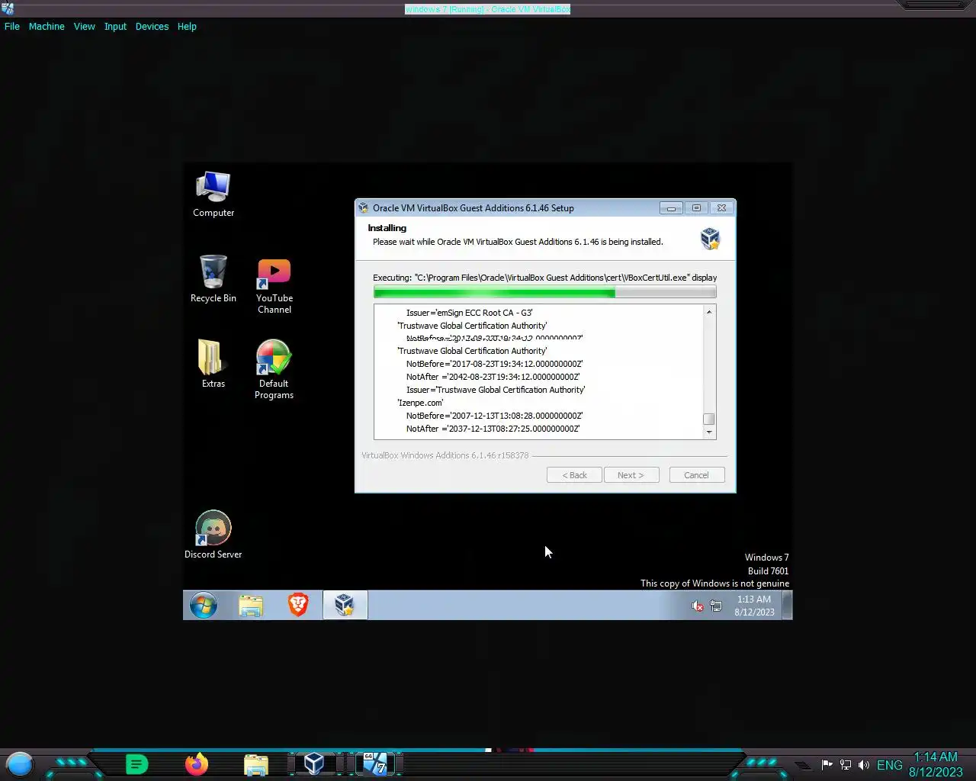Select the Computer desktop icon
The height and width of the screenshot is (781, 976).
[x=213, y=194]
